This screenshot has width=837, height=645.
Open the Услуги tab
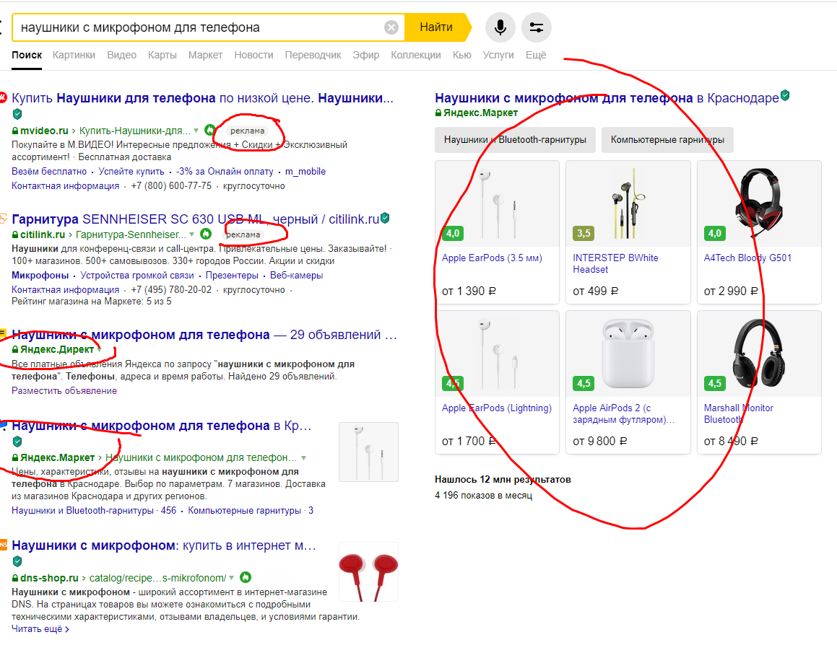pyautogui.click(x=498, y=55)
